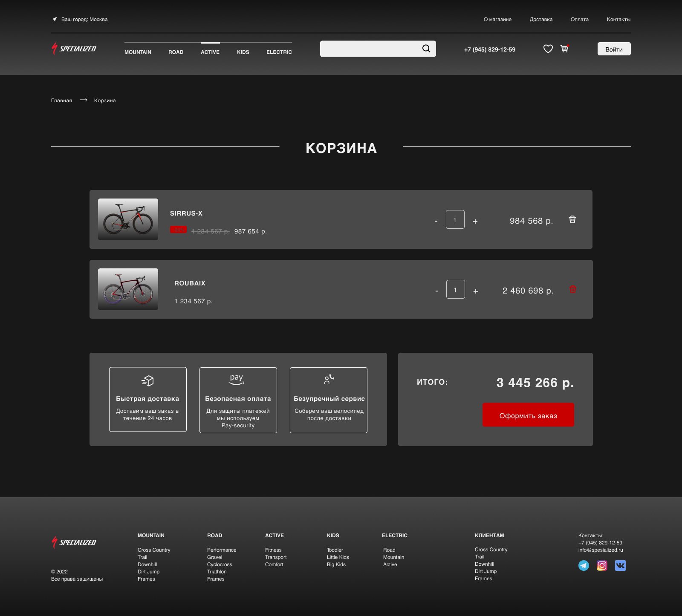Open footer Little Kids link
682x616 pixels.
(x=338, y=557)
